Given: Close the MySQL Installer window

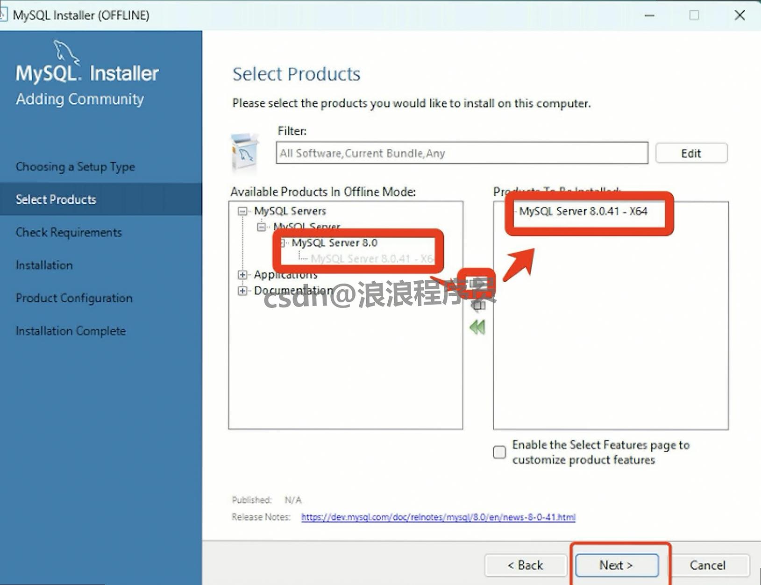Looking at the screenshot, I should pos(740,15).
